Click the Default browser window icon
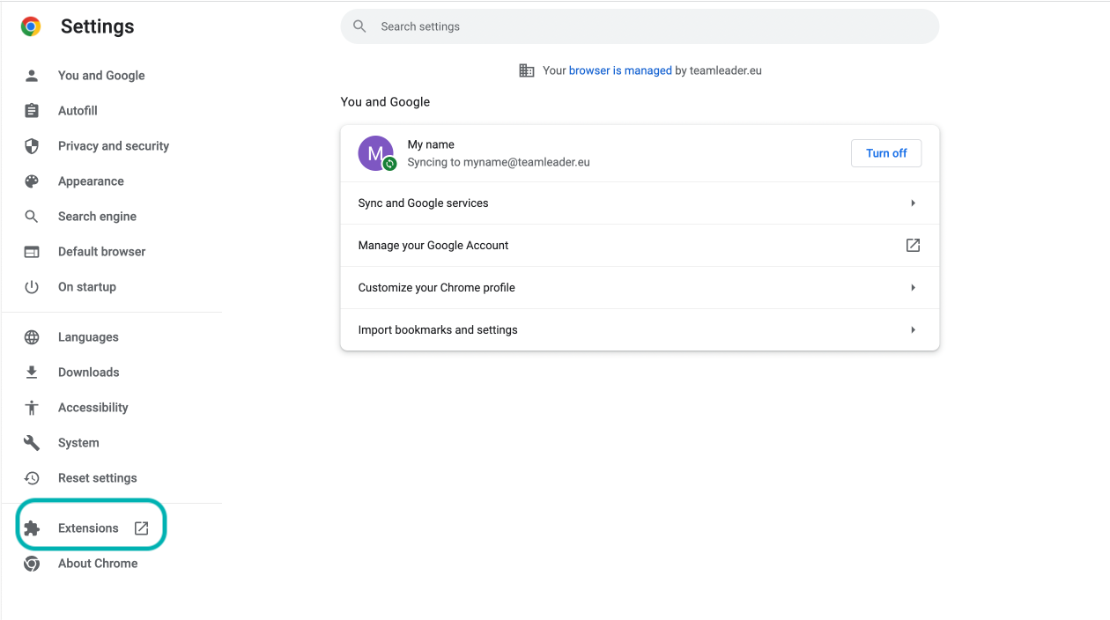The image size is (1110, 620). (x=32, y=252)
